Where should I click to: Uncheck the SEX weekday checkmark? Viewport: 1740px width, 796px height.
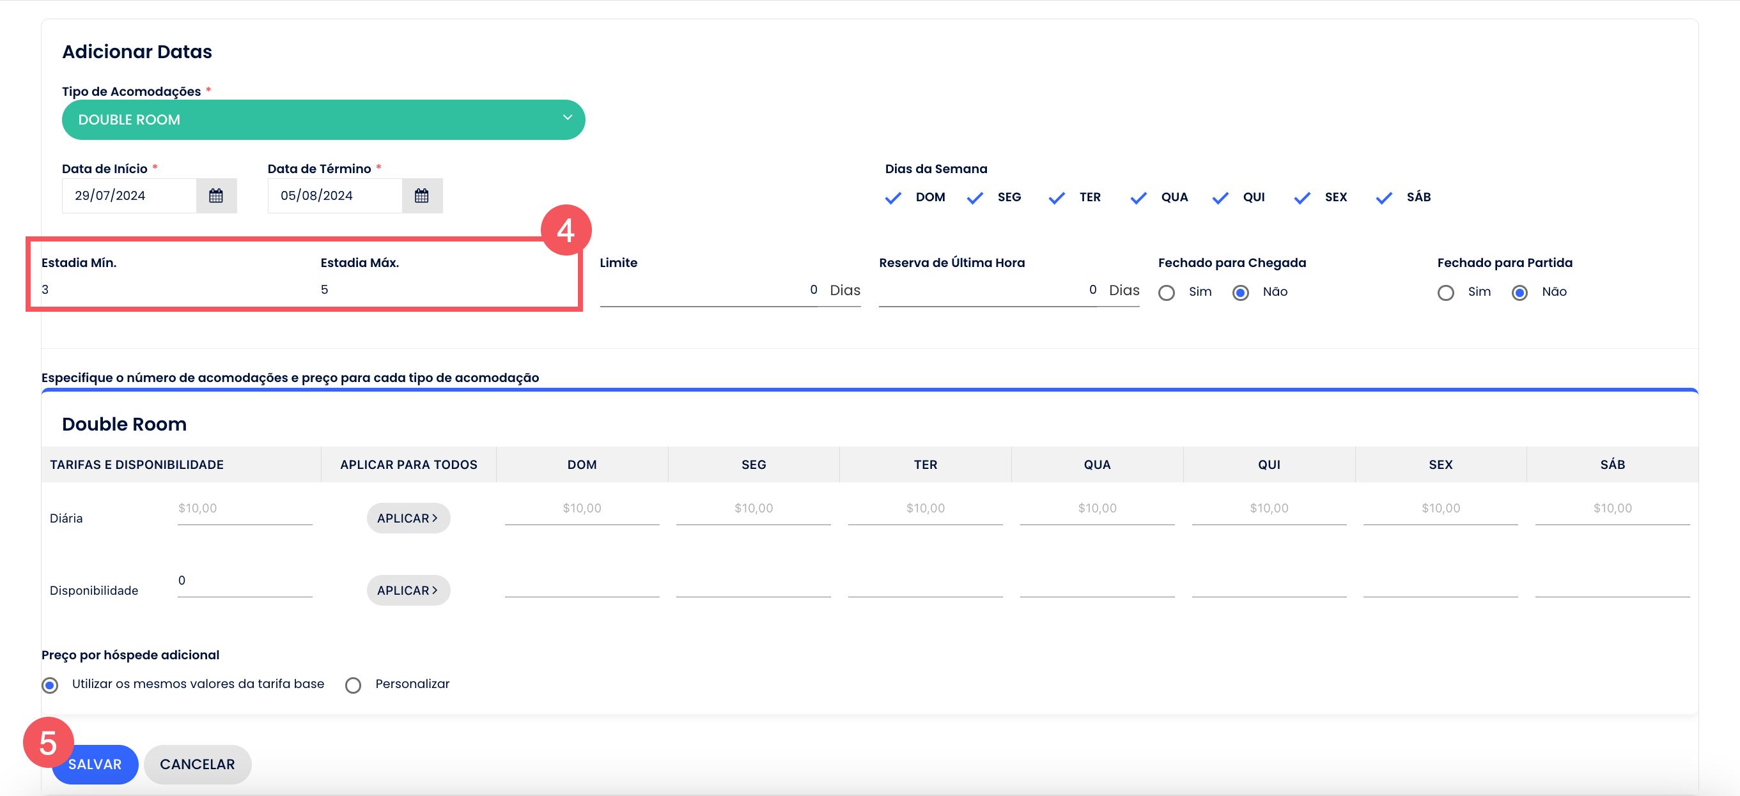[x=1301, y=198]
